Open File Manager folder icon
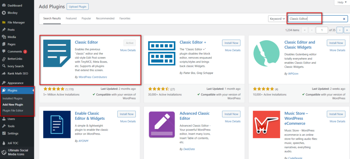 point(3,23)
